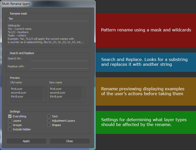Select the Shapes checkbox
Screen dimensions: 196x150
[x=49, y=125]
